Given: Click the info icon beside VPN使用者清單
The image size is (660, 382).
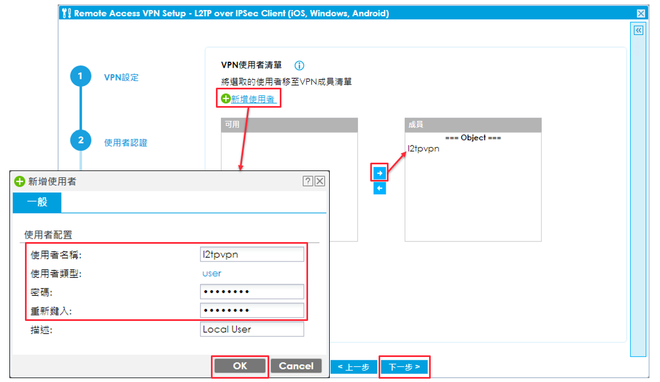Looking at the screenshot, I should point(299,66).
